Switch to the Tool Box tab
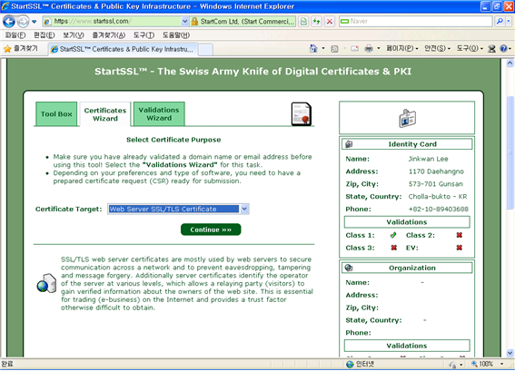 [x=56, y=113]
